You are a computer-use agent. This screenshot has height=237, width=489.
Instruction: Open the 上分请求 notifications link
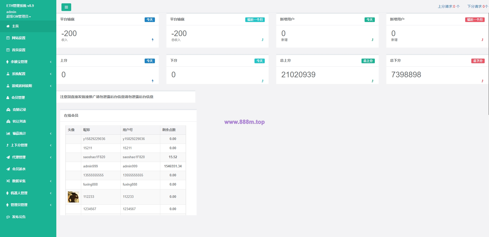449,6
